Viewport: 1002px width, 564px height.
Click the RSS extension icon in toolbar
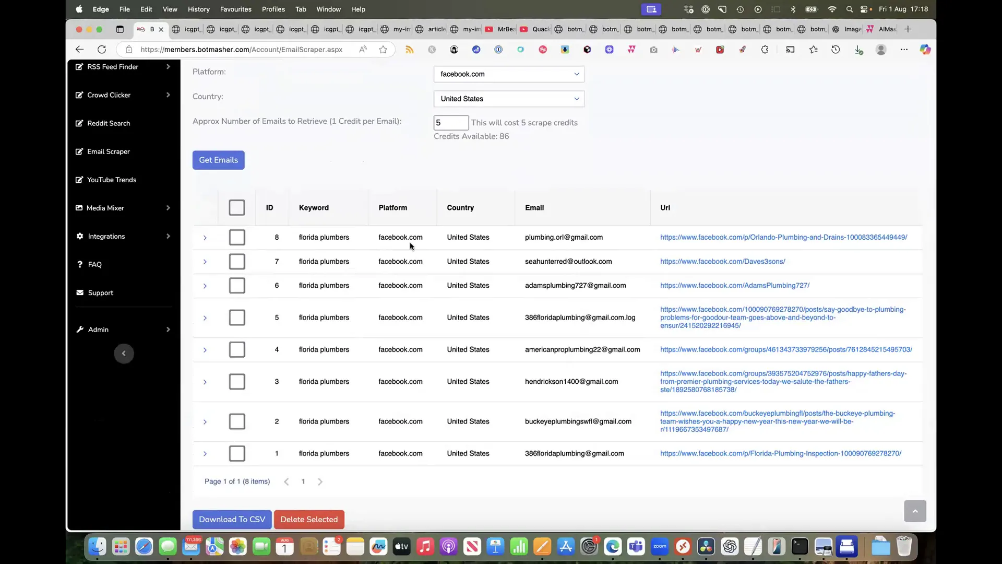(410, 50)
